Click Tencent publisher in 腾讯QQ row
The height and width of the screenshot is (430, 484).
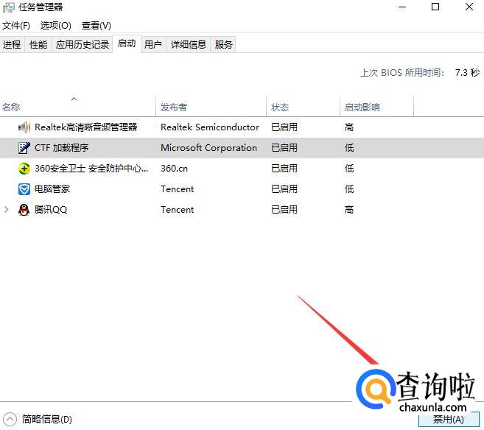pyautogui.click(x=178, y=210)
